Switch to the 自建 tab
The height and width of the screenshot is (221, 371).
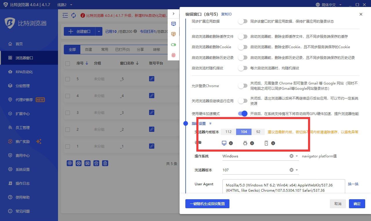click(88, 50)
